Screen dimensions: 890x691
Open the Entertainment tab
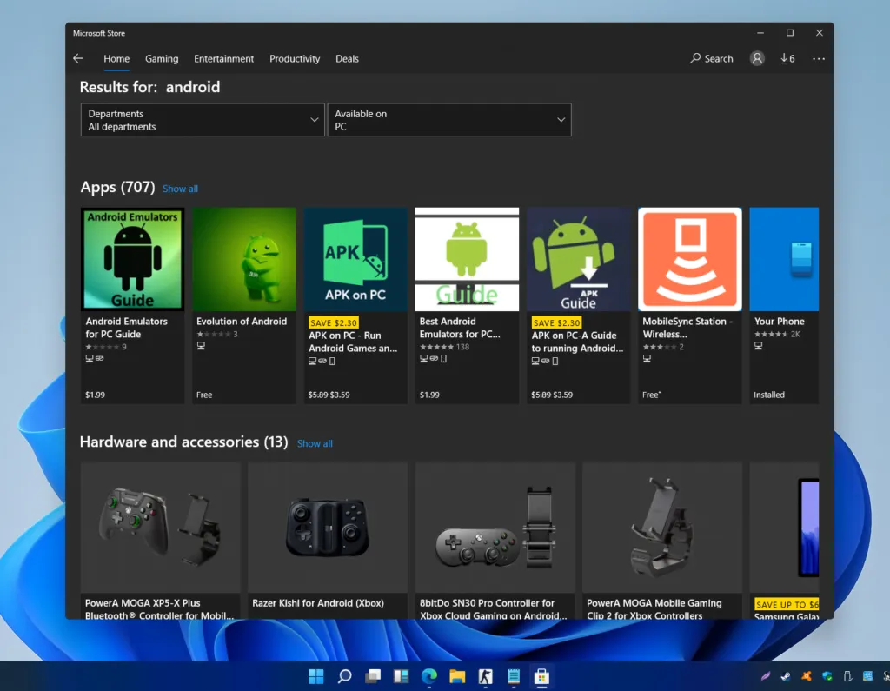[223, 58]
